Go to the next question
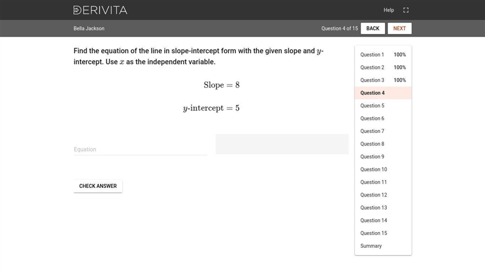Image resolution: width=485 pixels, height=272 pixels. [x=400, y=28]
